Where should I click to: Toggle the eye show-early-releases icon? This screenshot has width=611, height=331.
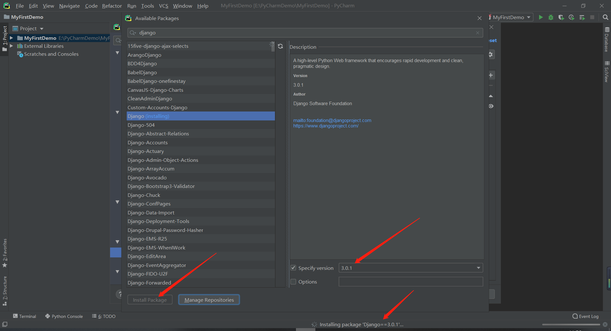coord(491,106)
